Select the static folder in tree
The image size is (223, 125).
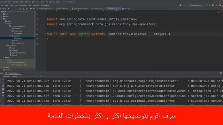(12, 48)
